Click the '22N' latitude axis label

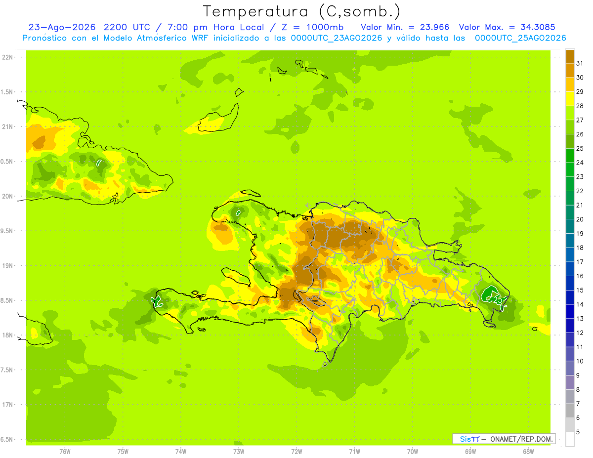(8, 57)
